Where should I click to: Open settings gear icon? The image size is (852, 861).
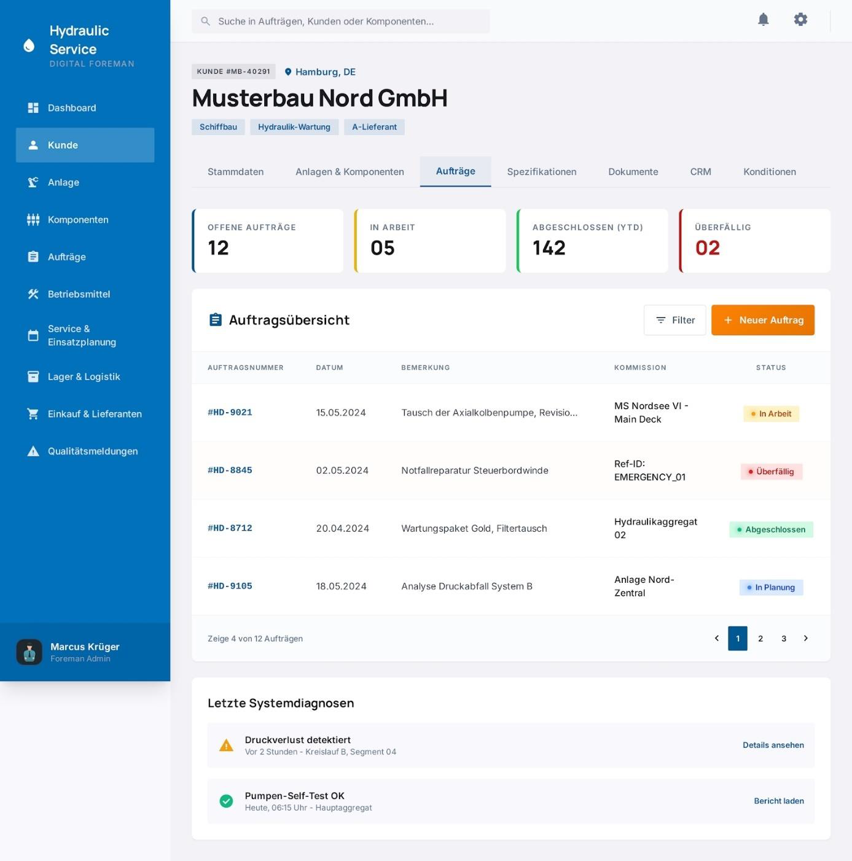pyautogui.click(x=800, y=20)
